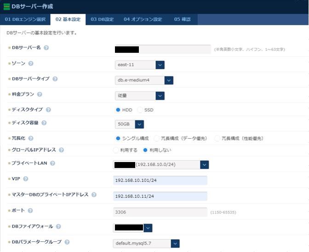Switch to 05 確認 tab
The height and width of the screenshot is (252, 309).
pos(182,19)
